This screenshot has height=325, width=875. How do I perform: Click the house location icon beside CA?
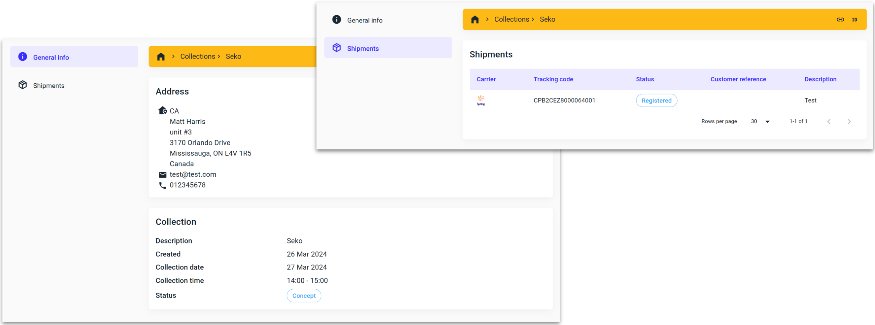coord(162,111)
